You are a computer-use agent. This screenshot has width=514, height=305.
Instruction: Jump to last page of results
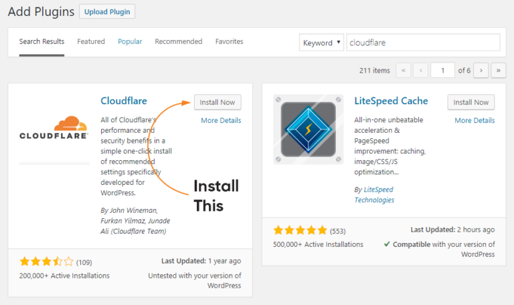pyautogui.click(x=499, y=70)
